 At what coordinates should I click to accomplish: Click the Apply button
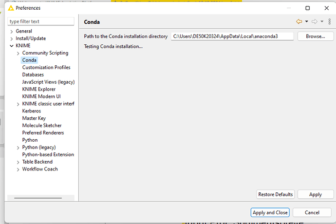[x=316, y=194]
